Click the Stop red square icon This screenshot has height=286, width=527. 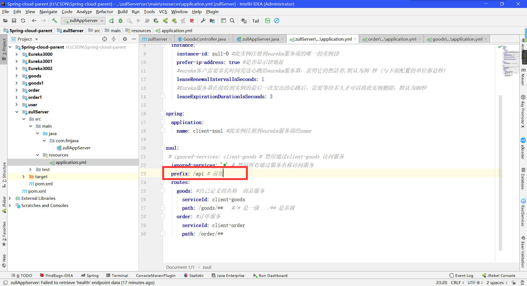click(x=192, y=21)
